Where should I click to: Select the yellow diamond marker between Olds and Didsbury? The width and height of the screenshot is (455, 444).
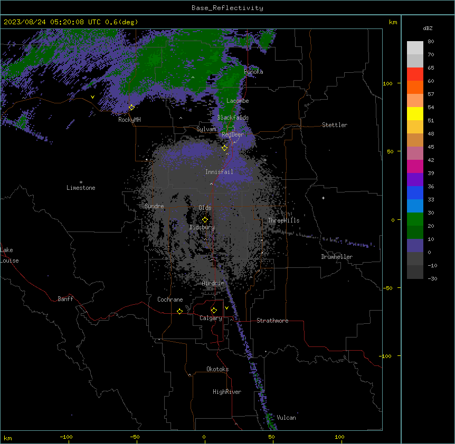pos(205,220)
